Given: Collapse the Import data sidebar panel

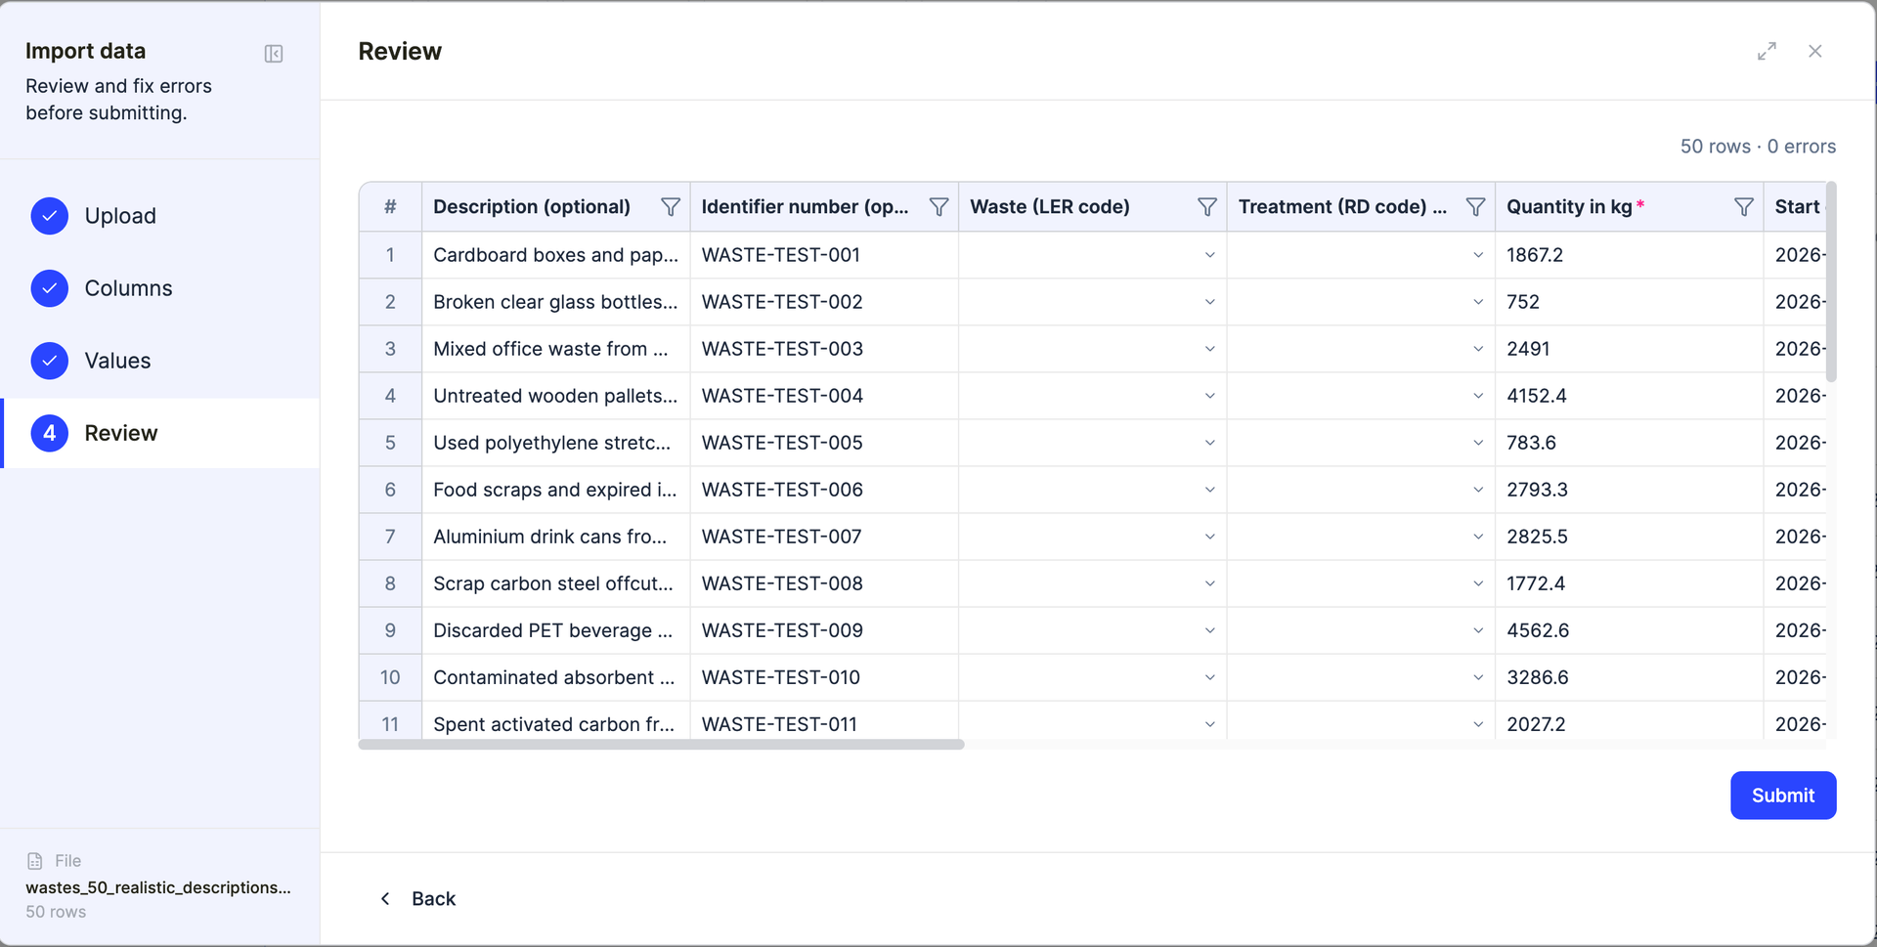Looking at the screenshot, I should [x=274, y=54].
